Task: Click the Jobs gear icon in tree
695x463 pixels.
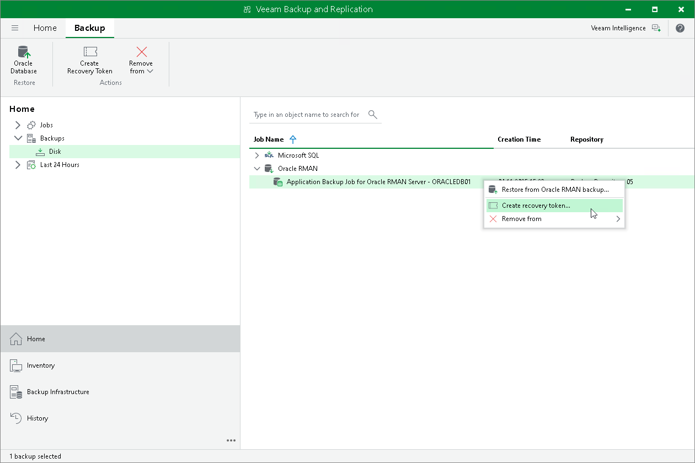Action: coord(31,125)
